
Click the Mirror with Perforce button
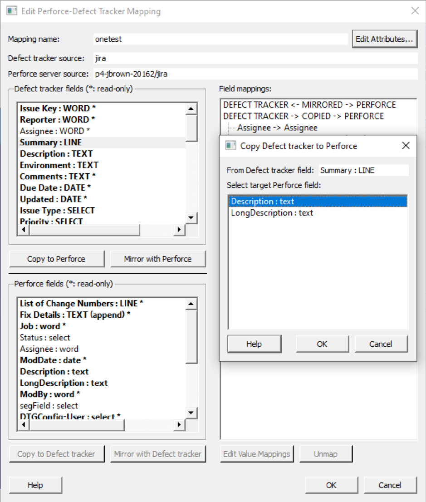(x=157, y=259)
